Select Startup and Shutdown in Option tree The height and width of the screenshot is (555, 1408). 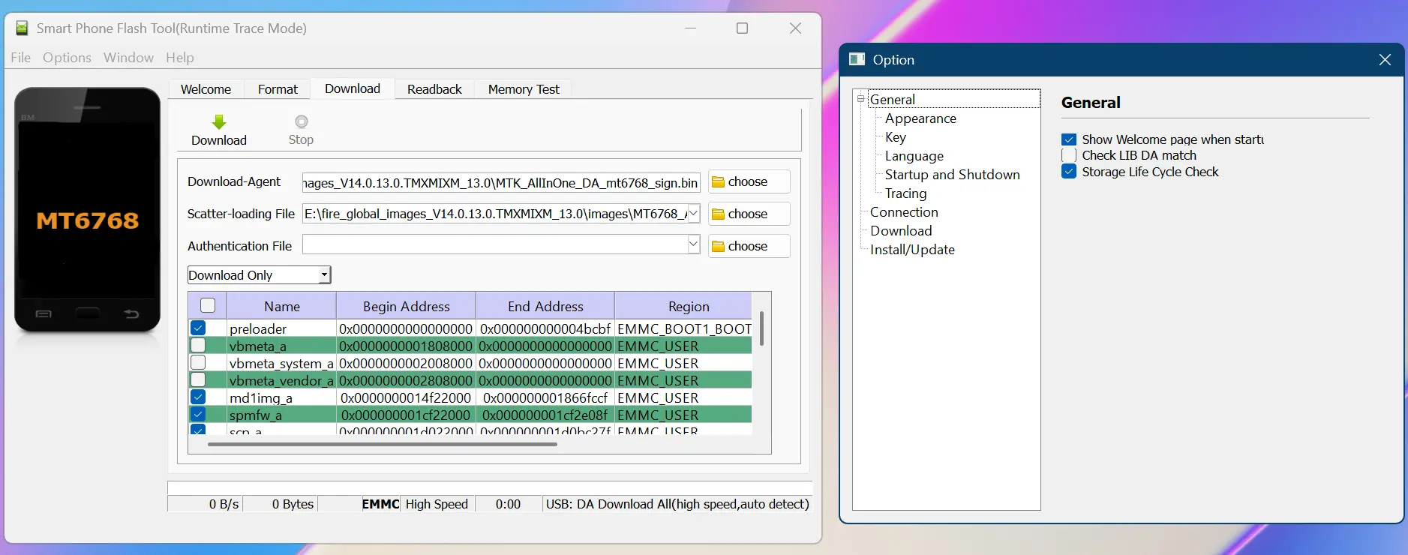[953, 175]
